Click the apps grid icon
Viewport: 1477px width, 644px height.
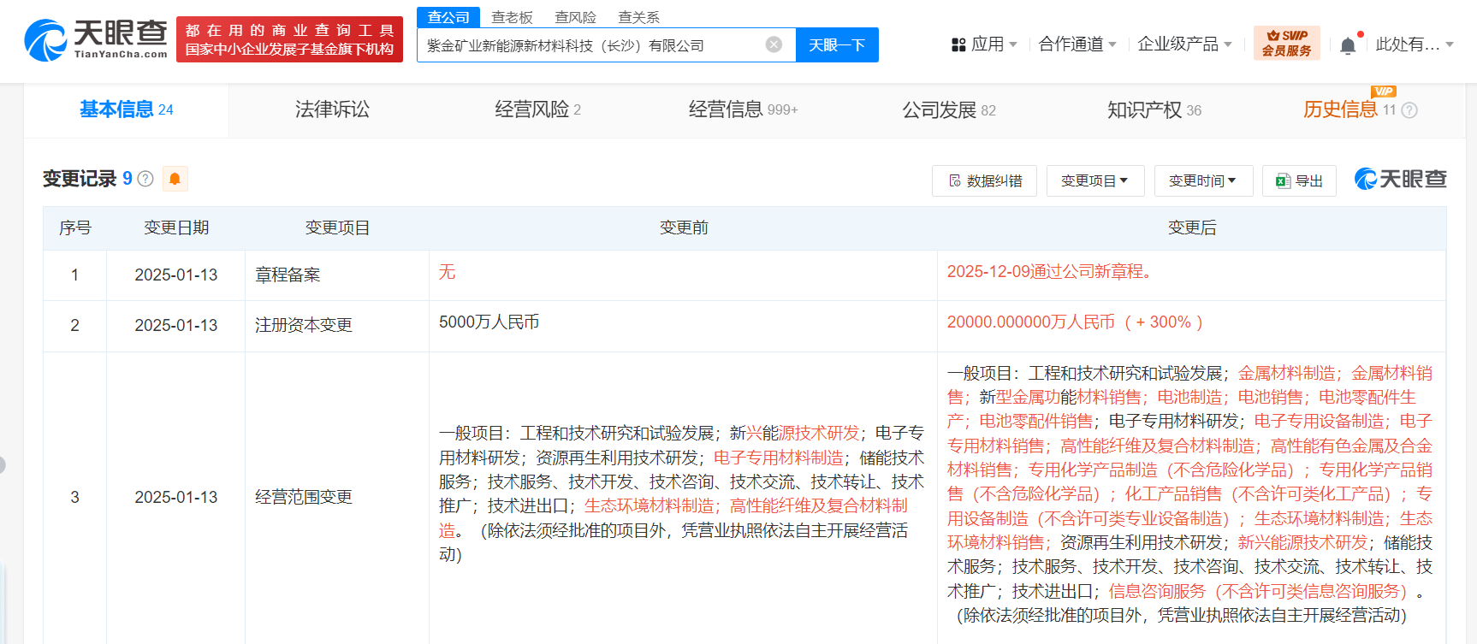coord(958,44)
